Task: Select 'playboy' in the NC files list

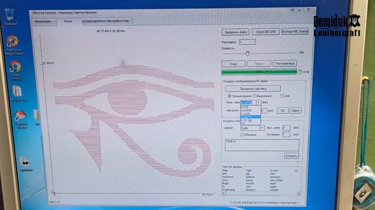Action: tap(250, 190)
